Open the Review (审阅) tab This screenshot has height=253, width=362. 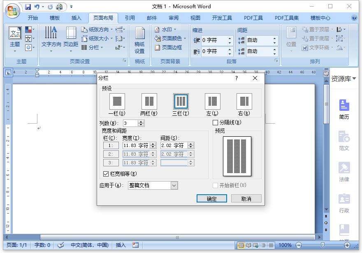click(x=173, y=18)
